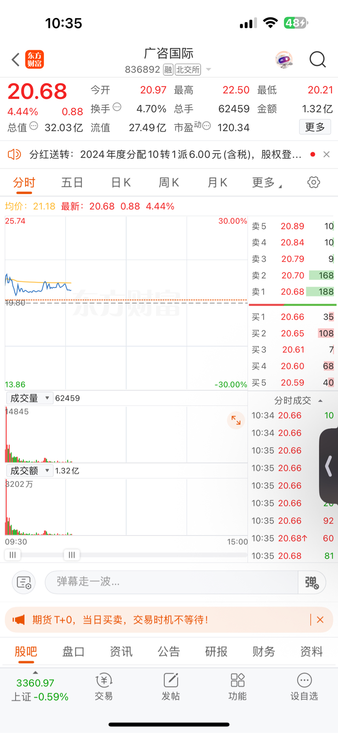338x733 pixels.
Task: Expand chart to fullscreen icon
Action: coord(236,420)
